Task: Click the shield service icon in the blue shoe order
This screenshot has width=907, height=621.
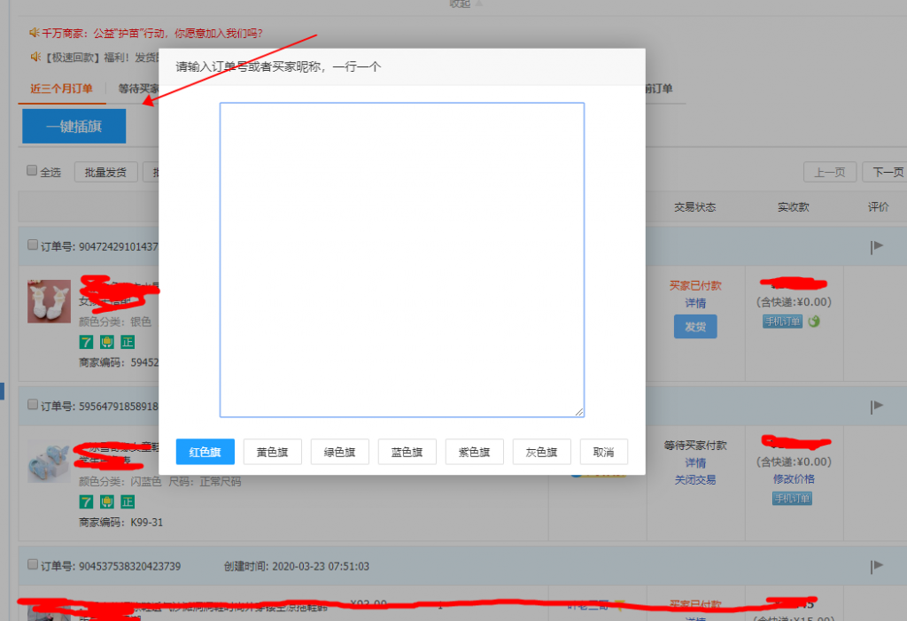Action: coord(107,502)
